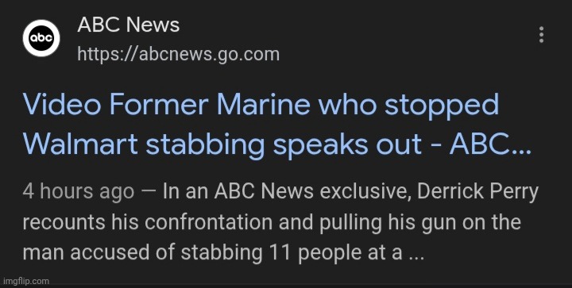572x288 pixels.
Task: Click the name Derrick Perry in the snippet
Action: pyautogui.click(x=477, y=192)
